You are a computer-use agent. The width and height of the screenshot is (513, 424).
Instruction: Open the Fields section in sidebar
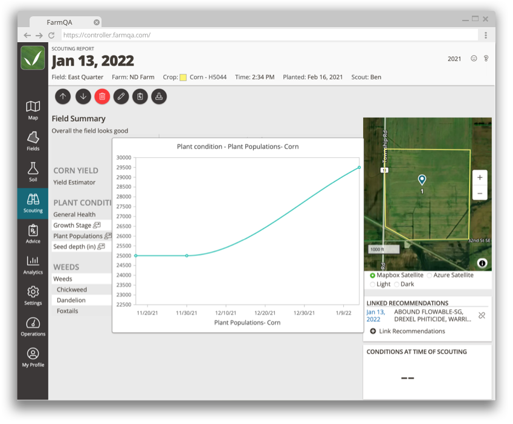coord(33,141)
